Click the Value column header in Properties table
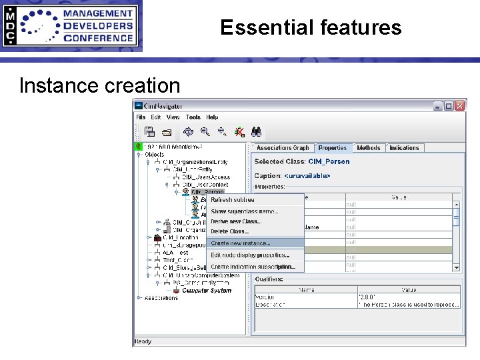Image resolution: width=480 pixels, height=360 pixels. 399,197
